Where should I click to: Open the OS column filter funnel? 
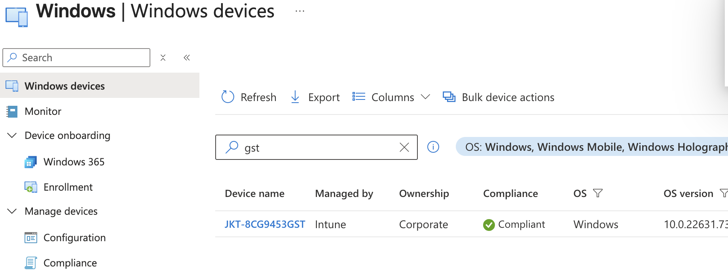[x=598, y=193]
